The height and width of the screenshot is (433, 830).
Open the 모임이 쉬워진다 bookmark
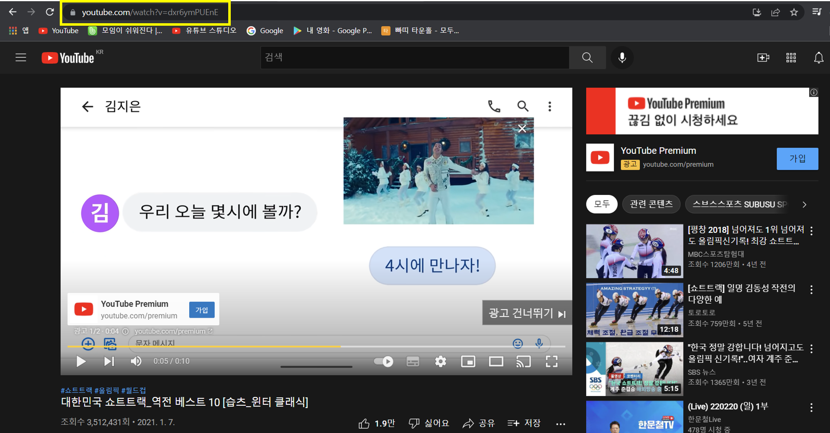(125, 31)
